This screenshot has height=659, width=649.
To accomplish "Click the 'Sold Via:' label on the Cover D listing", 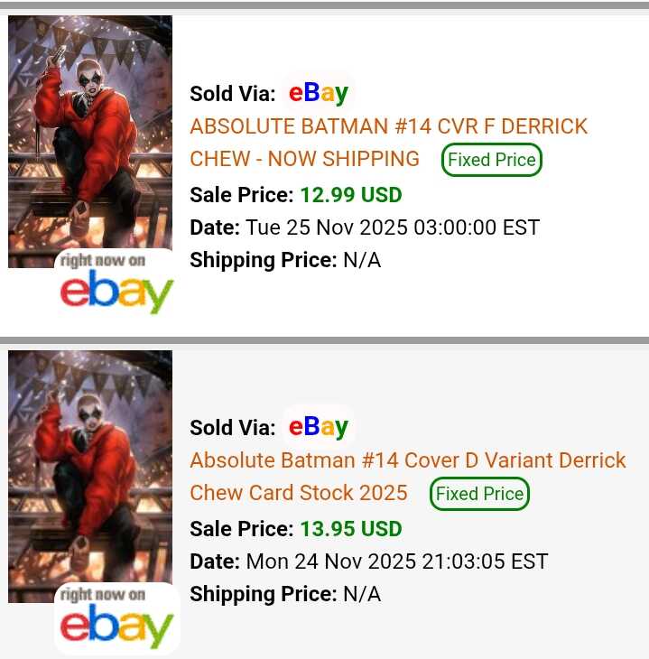I will pos(232,428).
